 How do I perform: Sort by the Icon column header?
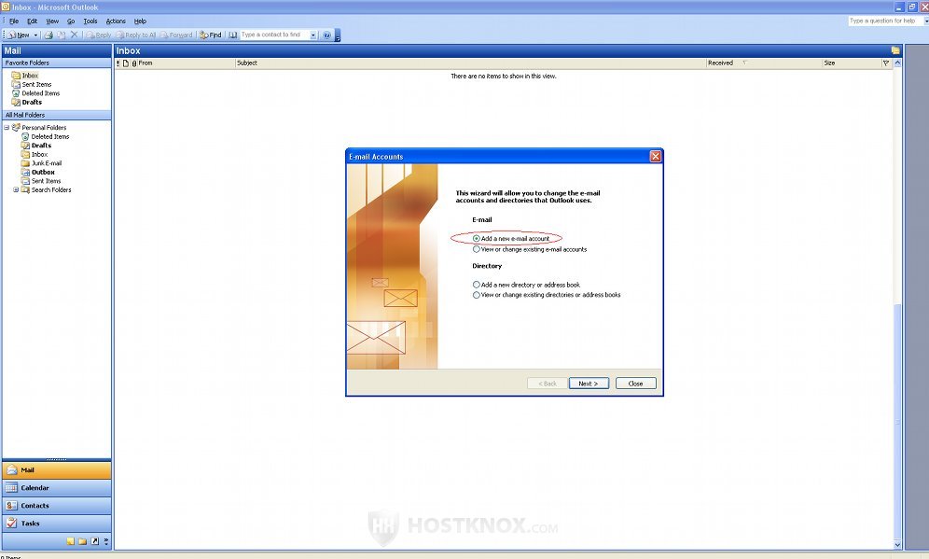click(x=126, y=63)
